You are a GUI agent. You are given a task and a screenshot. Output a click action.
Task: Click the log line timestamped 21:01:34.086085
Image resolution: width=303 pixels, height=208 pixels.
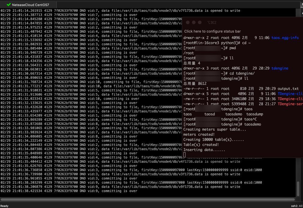pos(69,136)
